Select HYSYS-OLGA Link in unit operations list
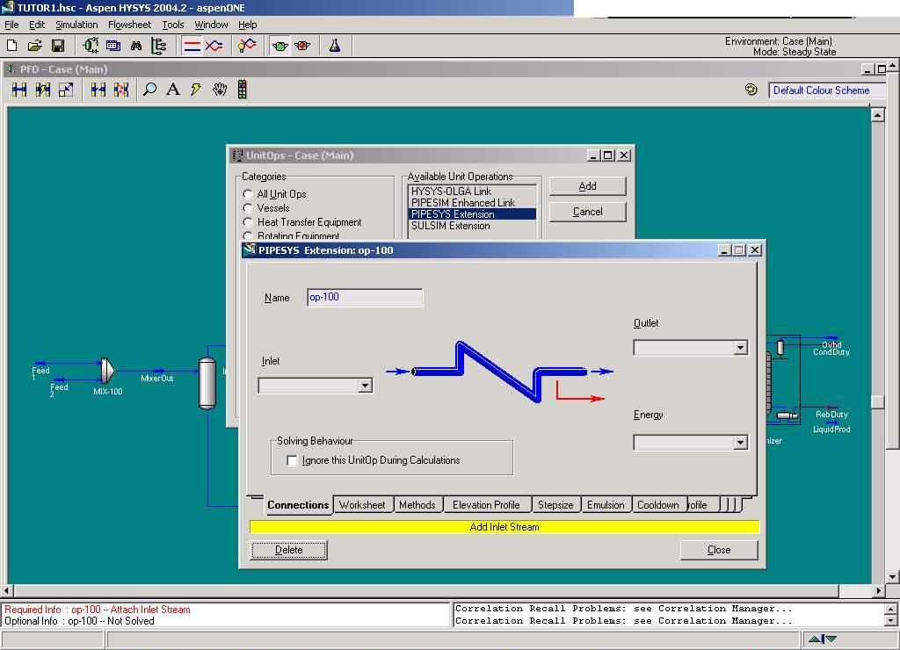 [x=472, y=191]
